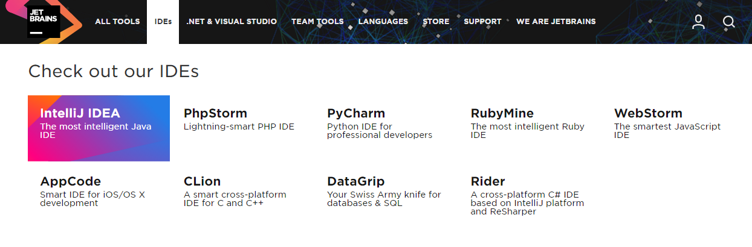Open the .NET & VISUAL STUDIO menu

pyautogui.click(x=232, y=22)
